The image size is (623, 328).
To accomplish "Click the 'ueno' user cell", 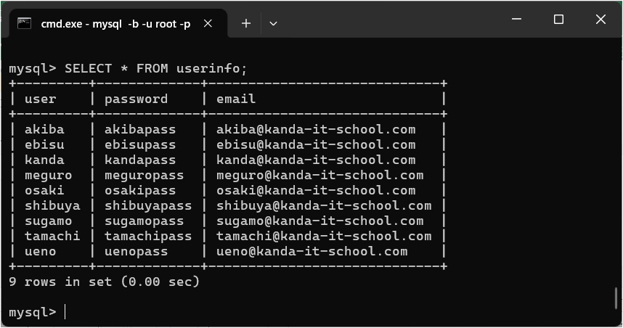I will (40, 252).
